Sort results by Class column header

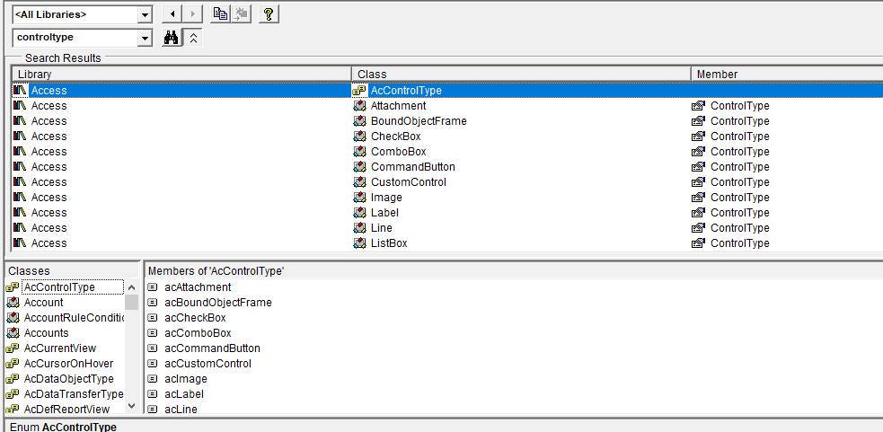(522, 74)
